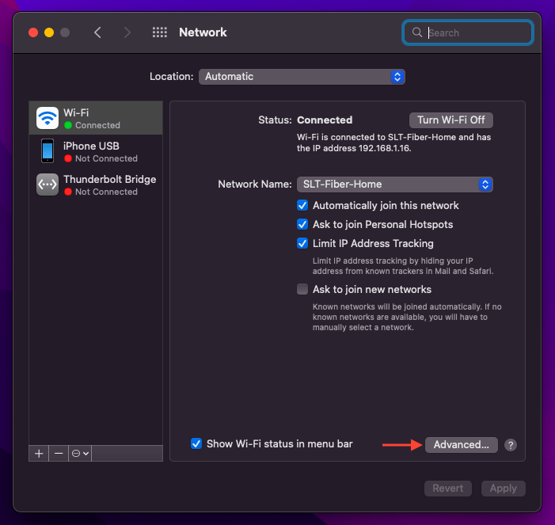Select the Thunderbolt Bridge icon
The width and height of the screenshot is (555, 525).
coord(47,185)
